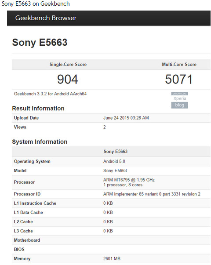
Task: Click the Geekbench Browser header title
Action: 46,18
